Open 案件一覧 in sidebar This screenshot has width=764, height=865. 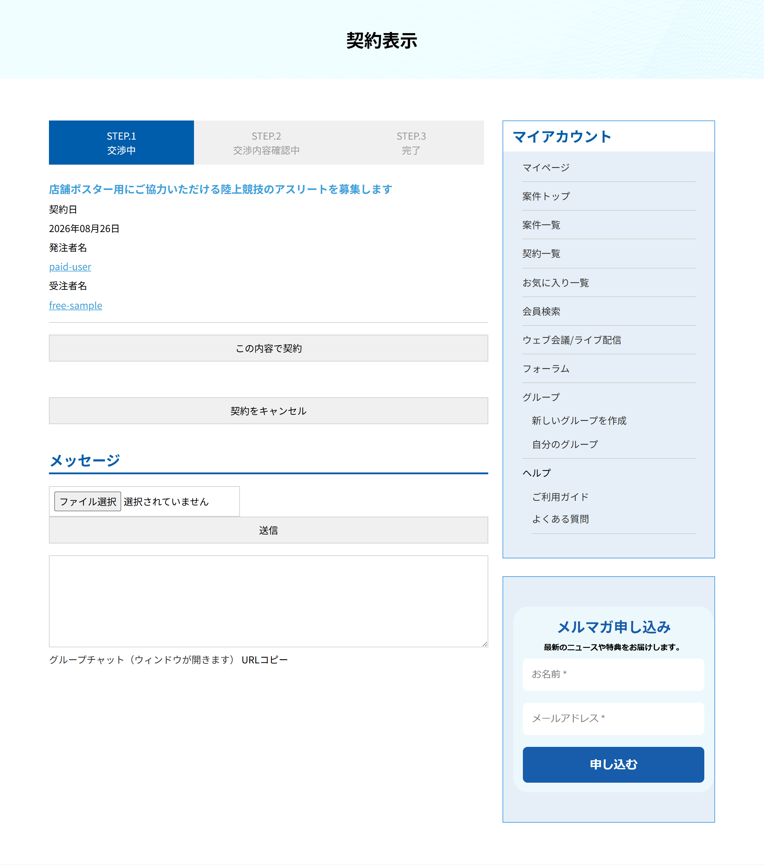tap(541, 225)
